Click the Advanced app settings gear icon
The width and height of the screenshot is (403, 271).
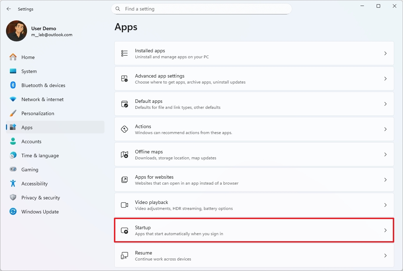point(124,78)
